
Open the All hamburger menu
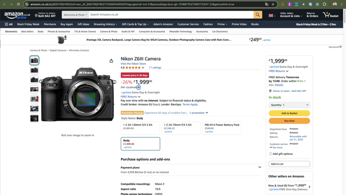[x=8, y=24]
